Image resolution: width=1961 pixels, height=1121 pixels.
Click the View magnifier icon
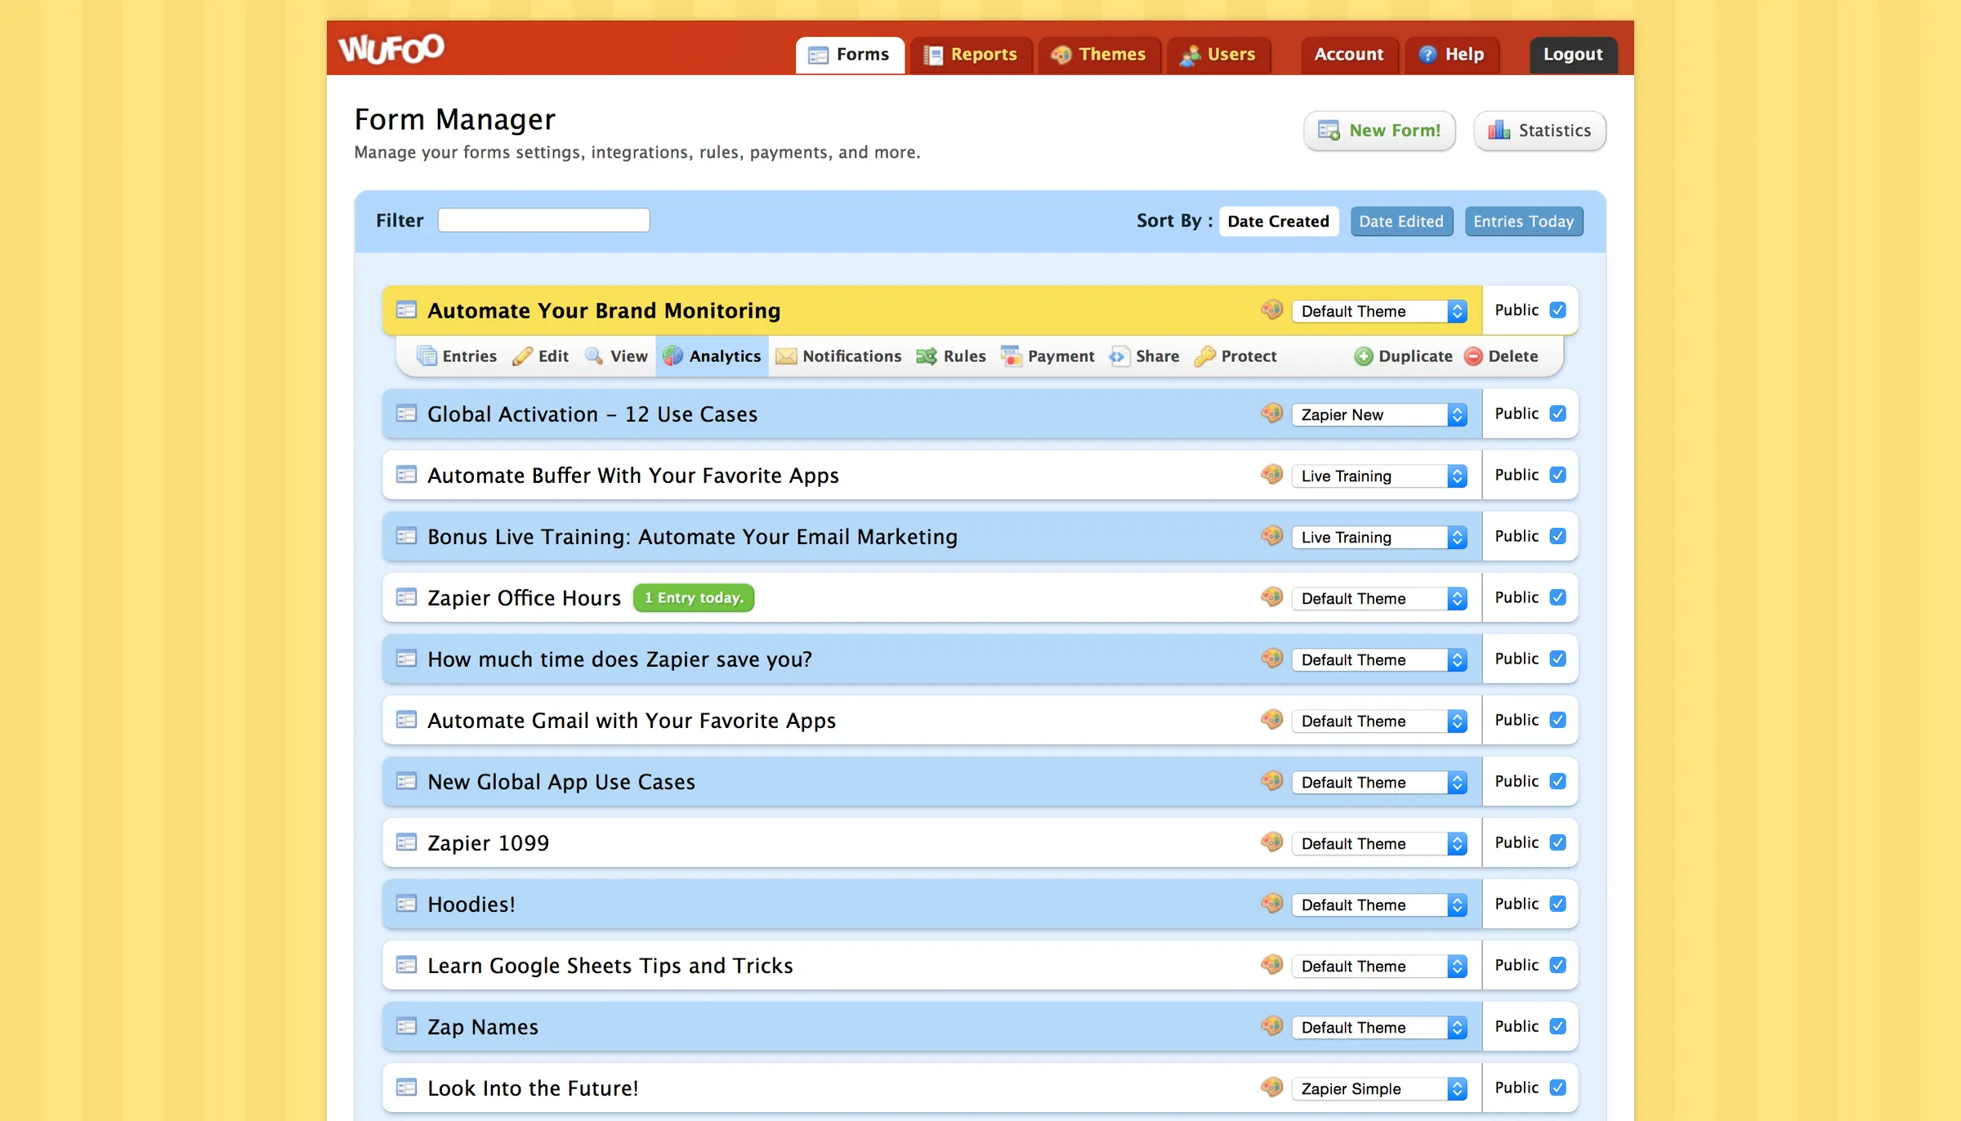pos(593,356)
